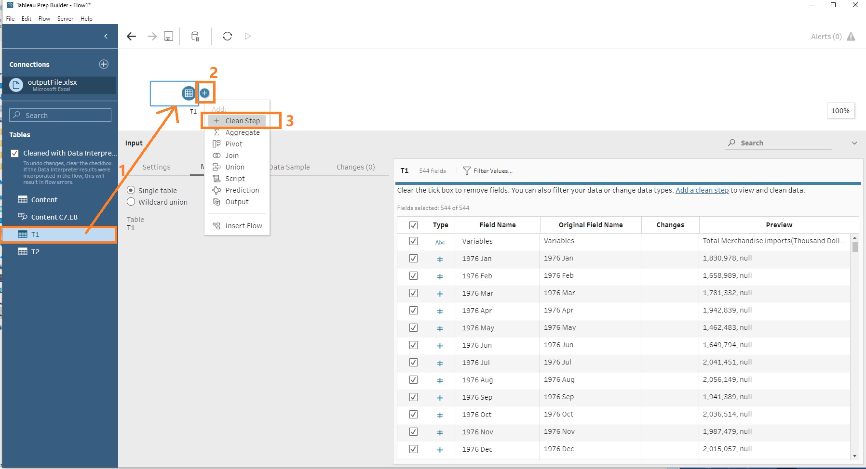Click in the fields Search box
The image size is (866, 469).
(778, 143)
